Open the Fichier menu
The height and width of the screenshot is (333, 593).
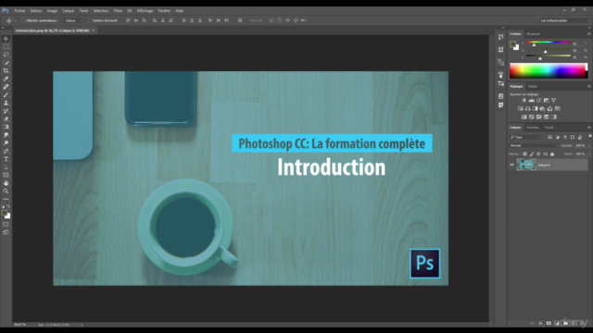[19, 10]
